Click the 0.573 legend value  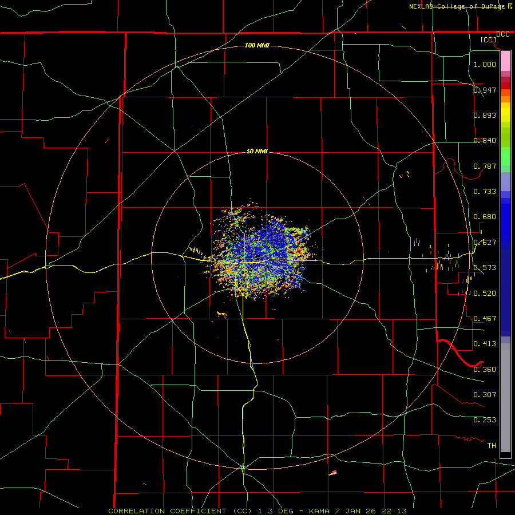[485, 267]
